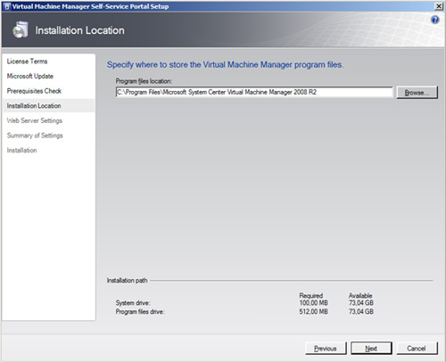
Task: Open Prerequisites Check step in sidebar
Action: point(34,91)
